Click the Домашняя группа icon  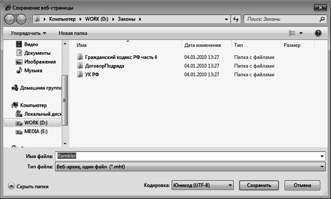pyautogui.click(x=15, y=88)
